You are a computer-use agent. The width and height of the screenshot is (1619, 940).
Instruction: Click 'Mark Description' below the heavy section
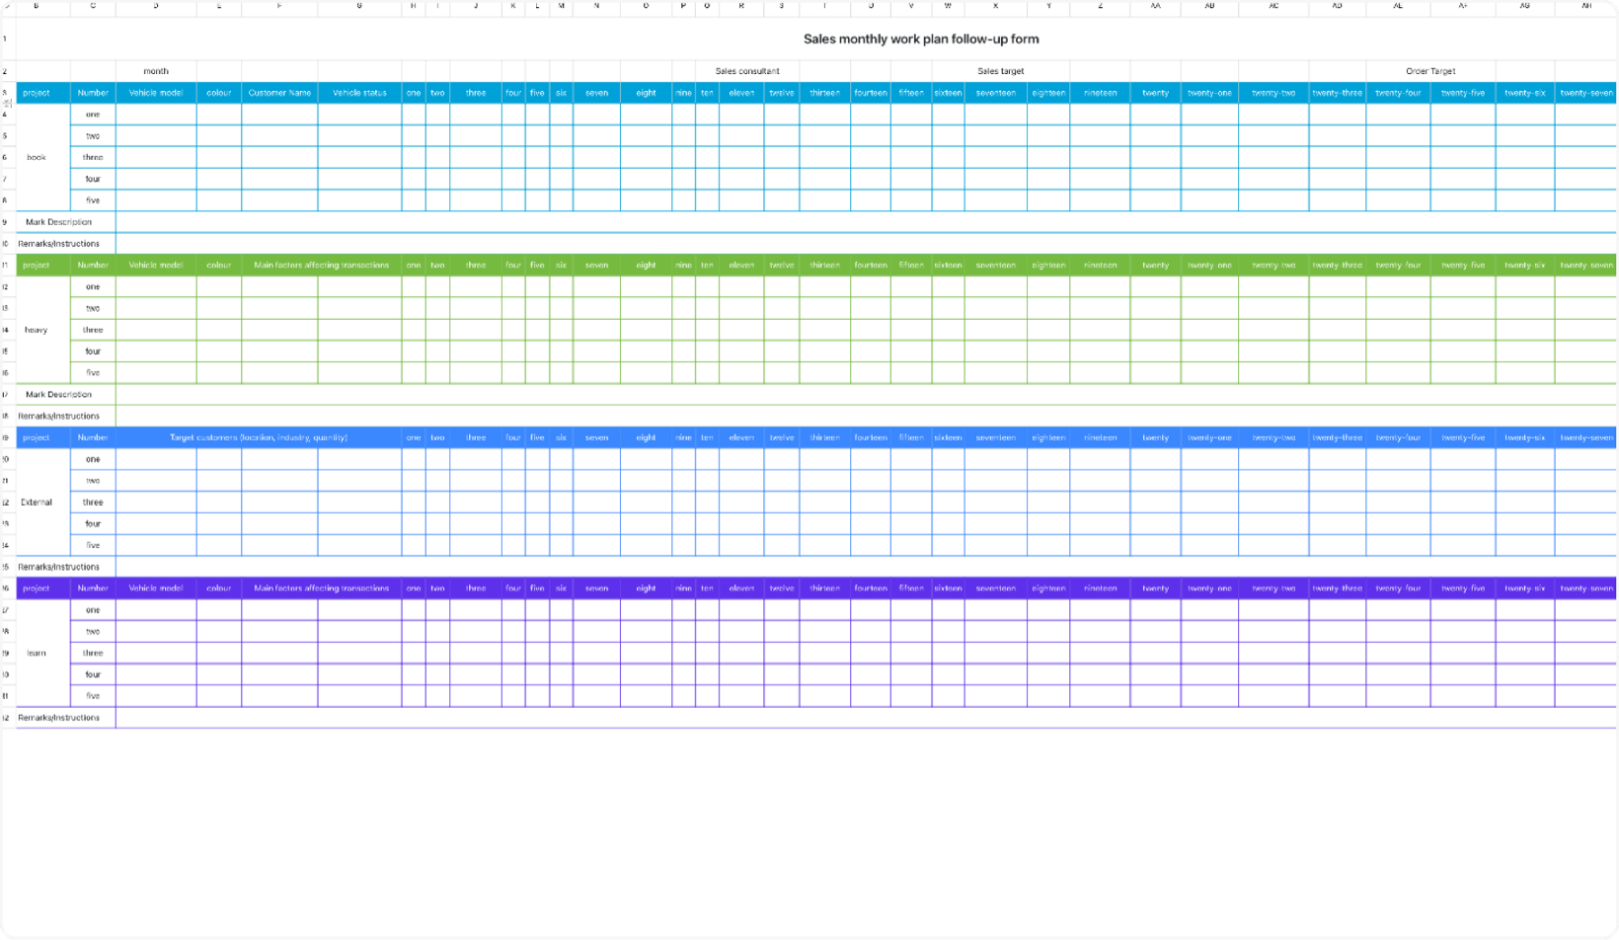[59, 394]
